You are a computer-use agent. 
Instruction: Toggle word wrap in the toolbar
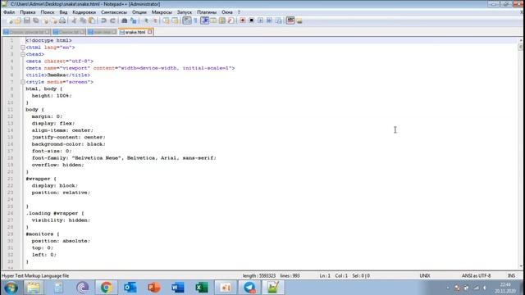click(x=187, y=20)
